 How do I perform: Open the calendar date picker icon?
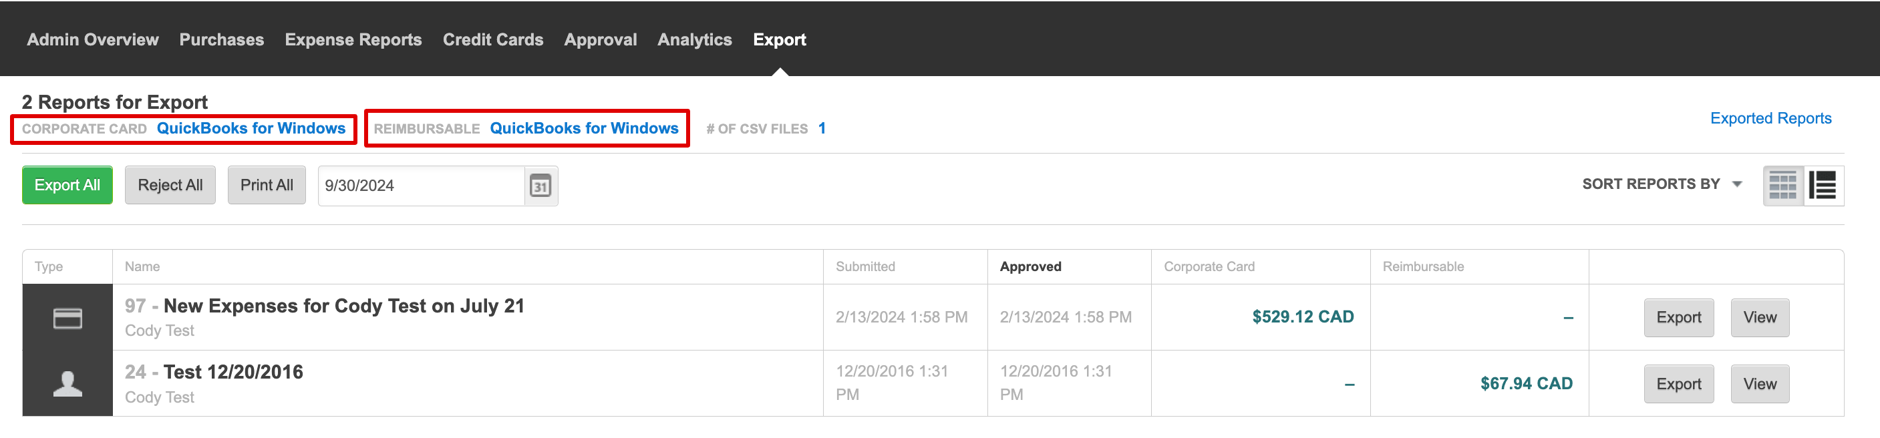pyautogui.click(x=540, y=186)
